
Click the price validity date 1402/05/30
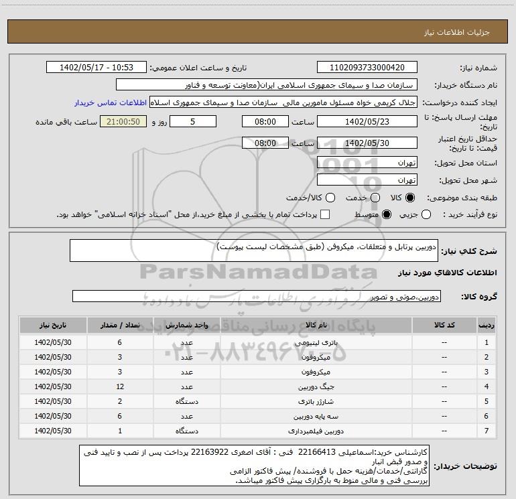pyautogui.click(x=367, y=143)
